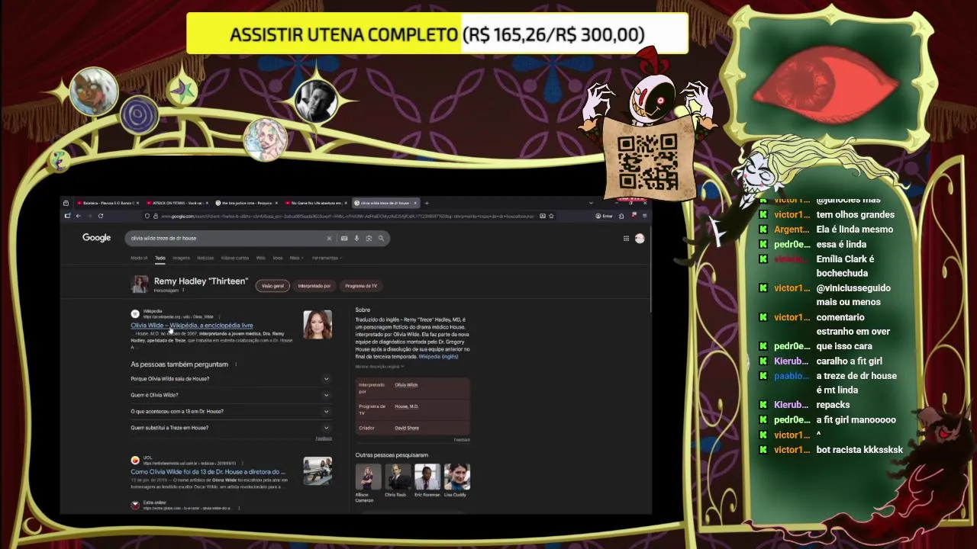Click the black-and-white portrait avatar ornament
Image resolution: width=977 pixels, height=549 pixels.
[x=315, y=100]
